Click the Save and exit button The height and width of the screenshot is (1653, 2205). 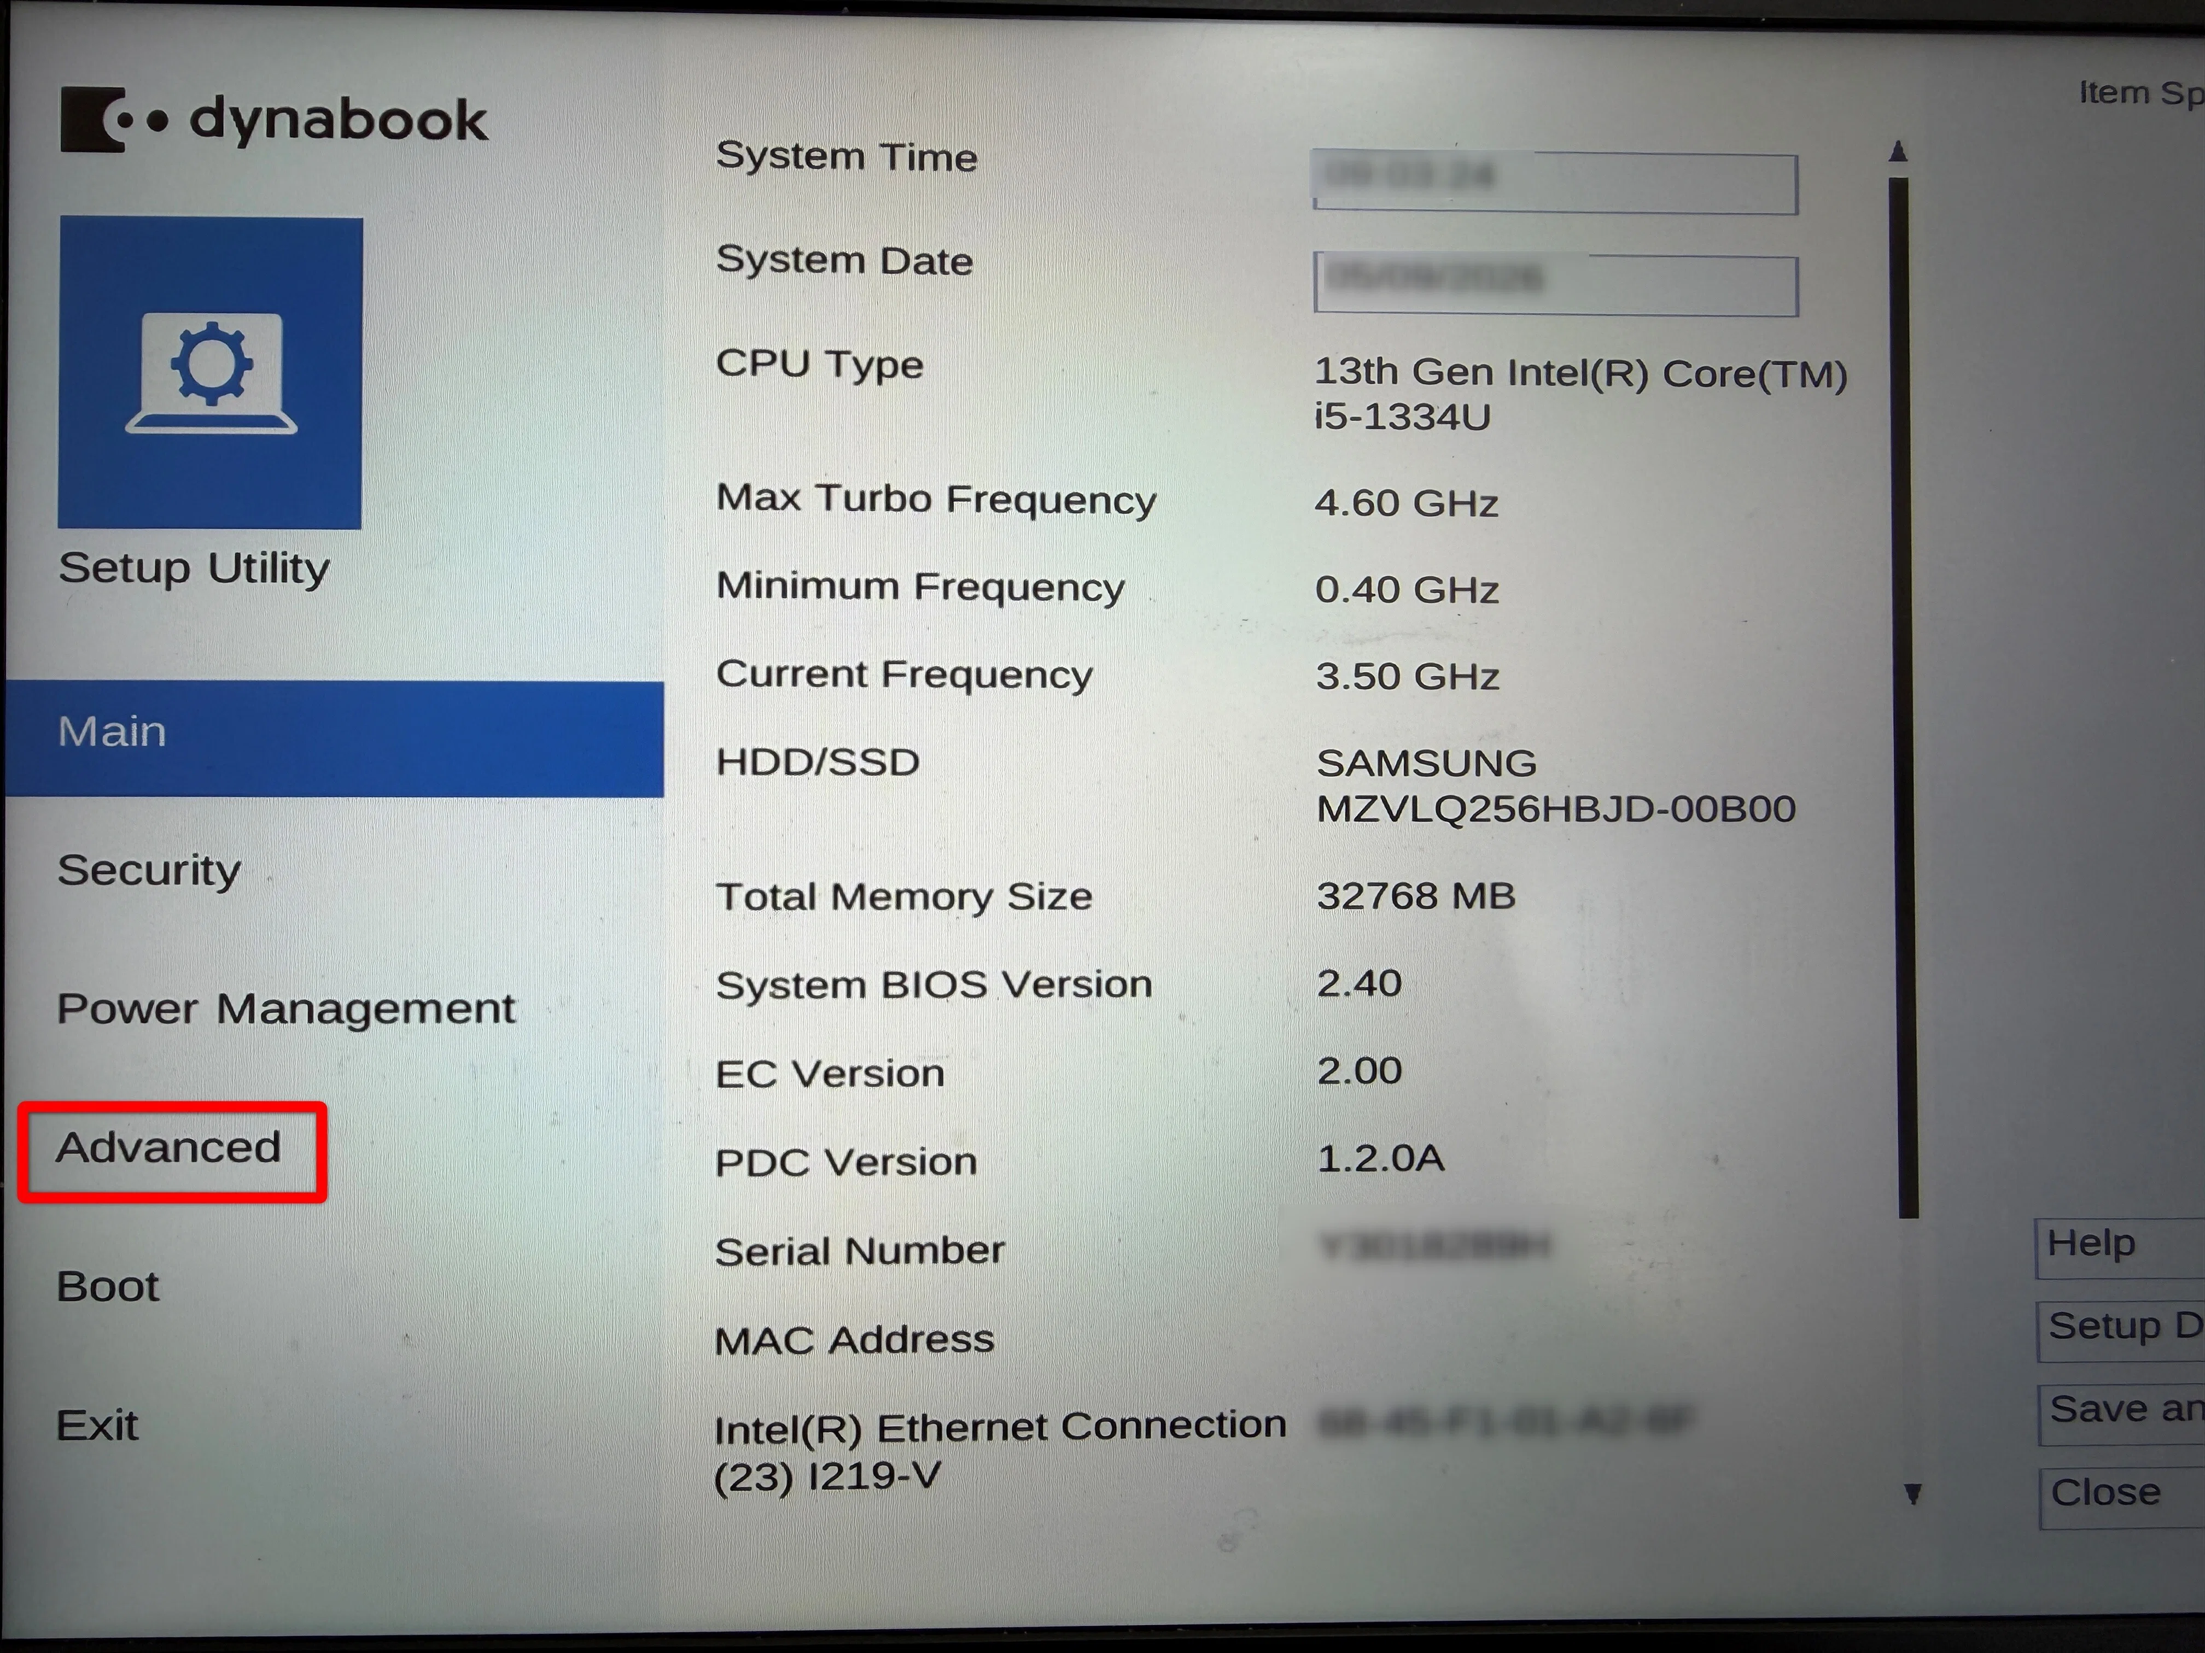[2122, 1414]
